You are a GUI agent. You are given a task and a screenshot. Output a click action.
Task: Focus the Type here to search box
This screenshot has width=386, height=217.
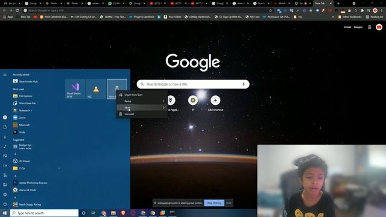click(44, 213)
